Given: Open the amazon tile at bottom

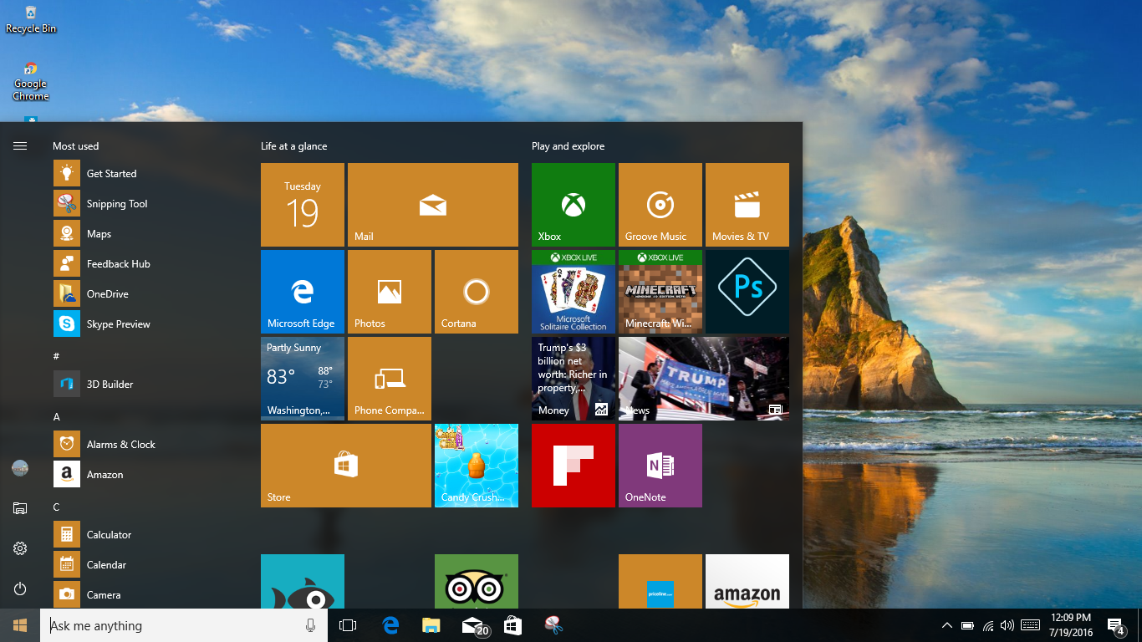Looking at the screenshot, I should click(747, 581).
